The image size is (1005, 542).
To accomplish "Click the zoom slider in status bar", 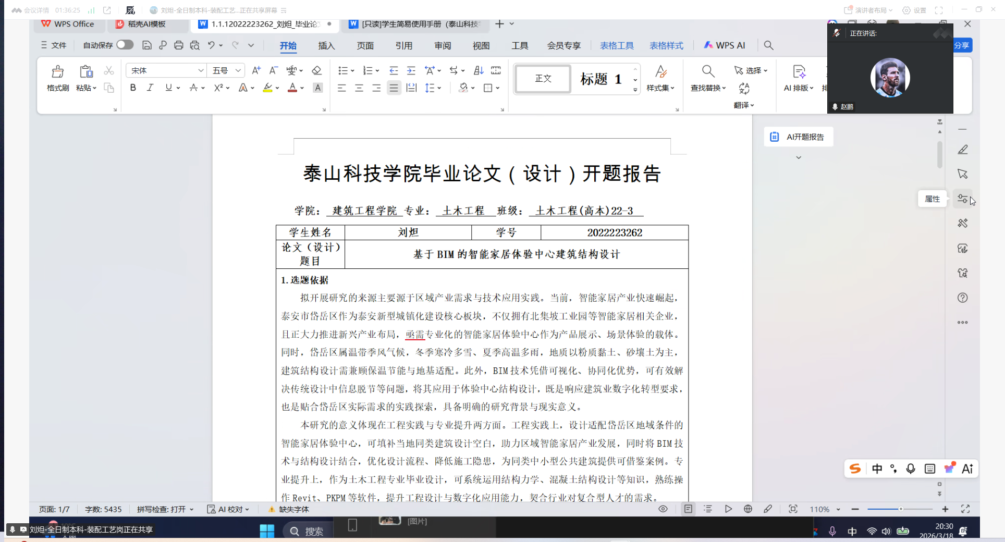I will [x=900, y=509].
